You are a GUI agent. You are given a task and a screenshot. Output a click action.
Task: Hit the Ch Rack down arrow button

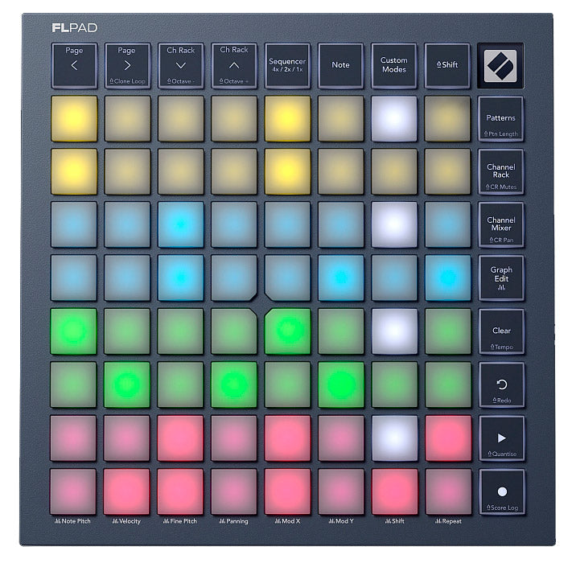coord(181,66)
